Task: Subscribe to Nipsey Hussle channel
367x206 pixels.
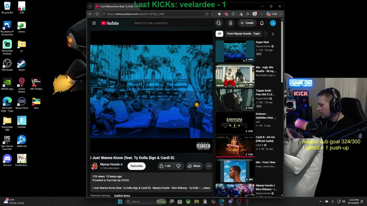Action: pos(136,166)
